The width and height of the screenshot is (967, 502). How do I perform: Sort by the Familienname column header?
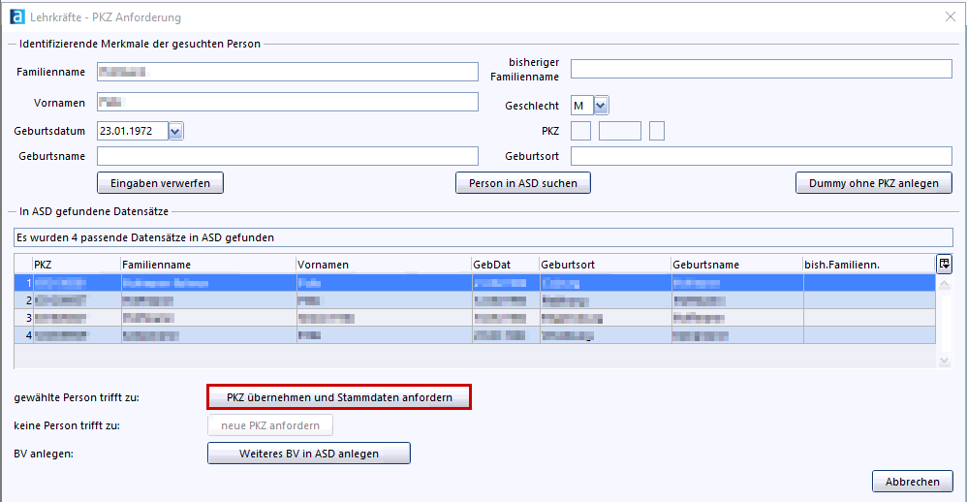click(x=206, y=265)
